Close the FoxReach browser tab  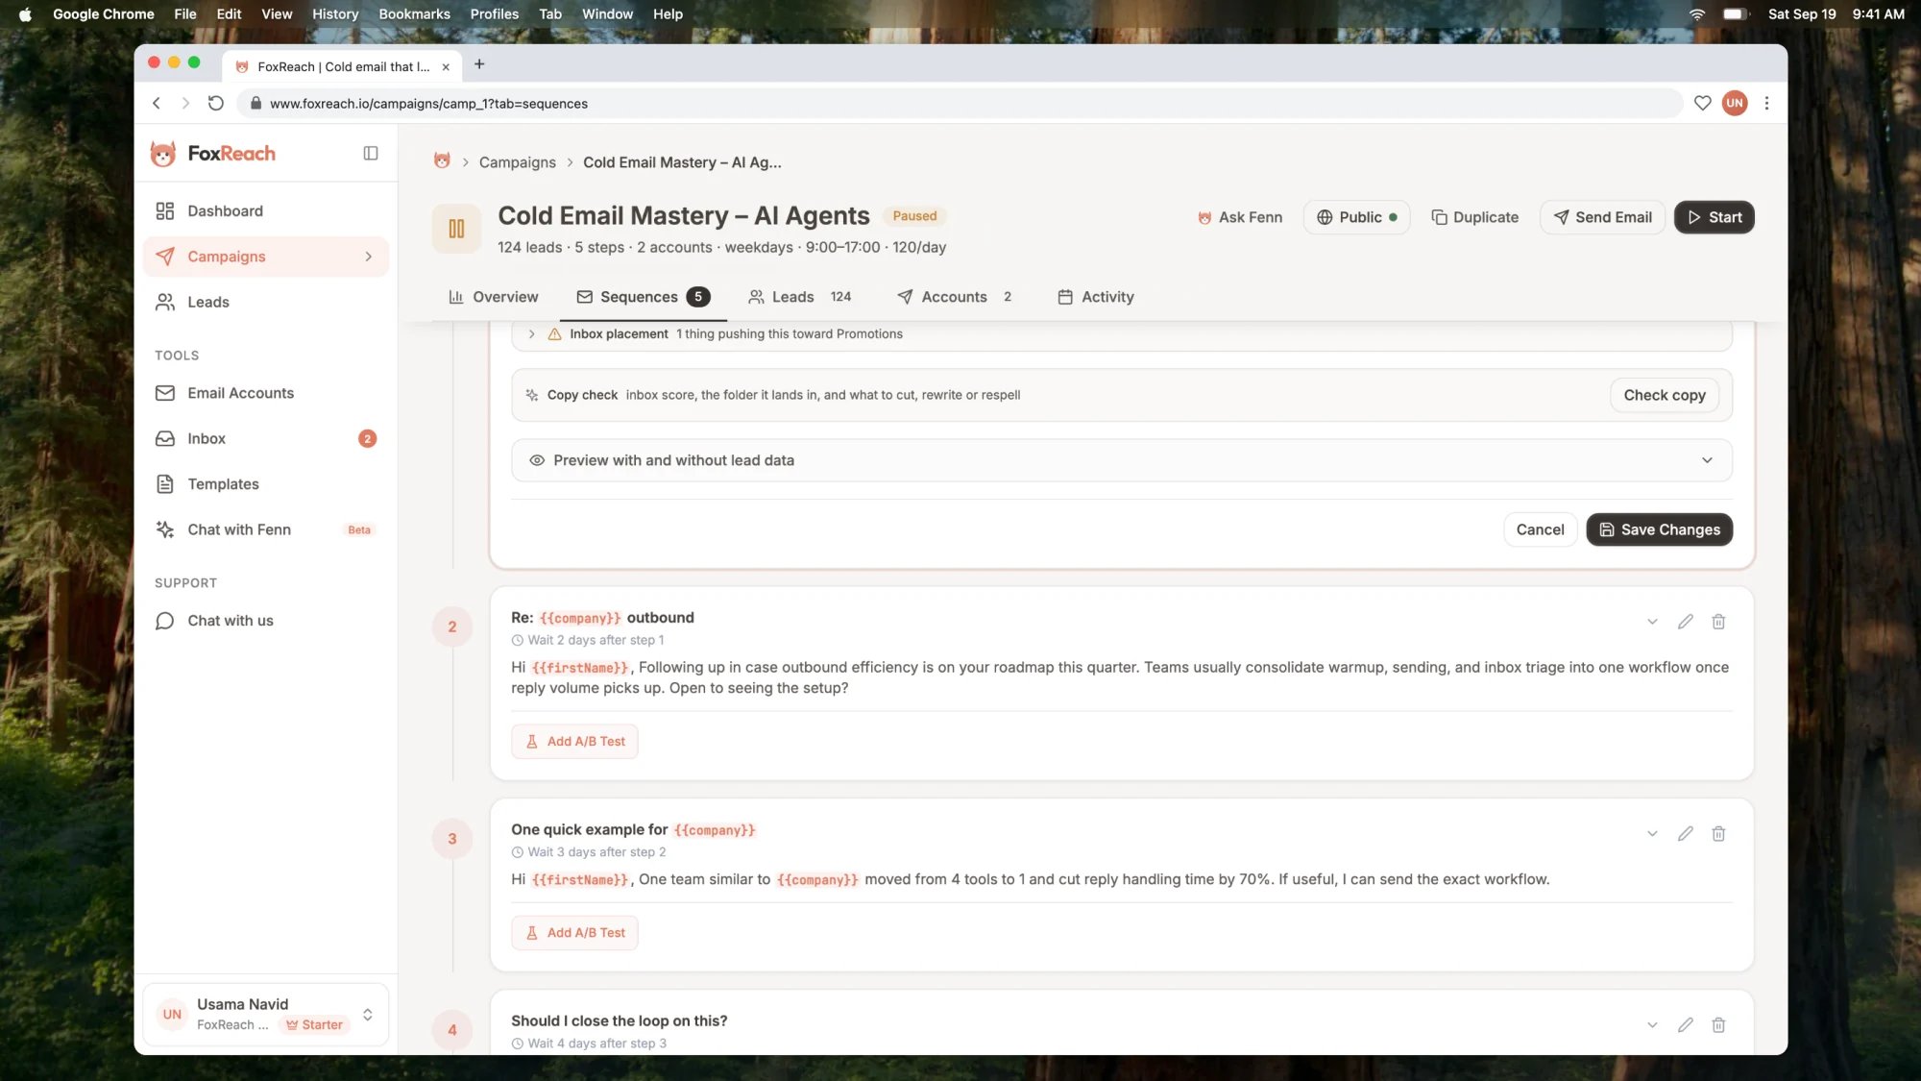click(446, 67)
